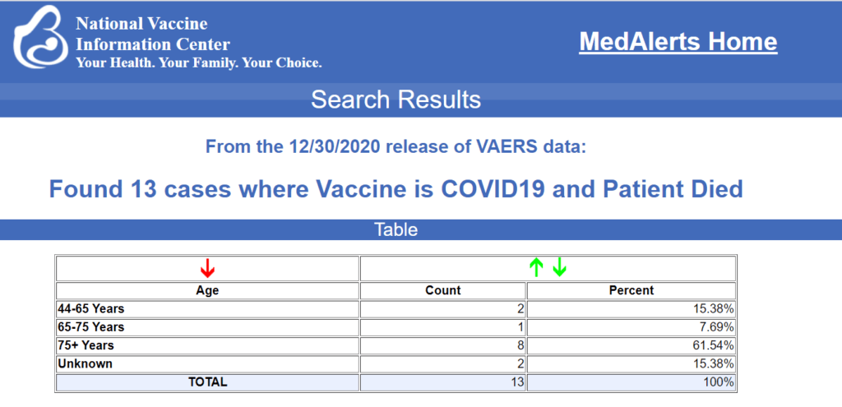Select the 75+ Years row label
The height and width of the screenshot is (407, 842).
(86, 345)
